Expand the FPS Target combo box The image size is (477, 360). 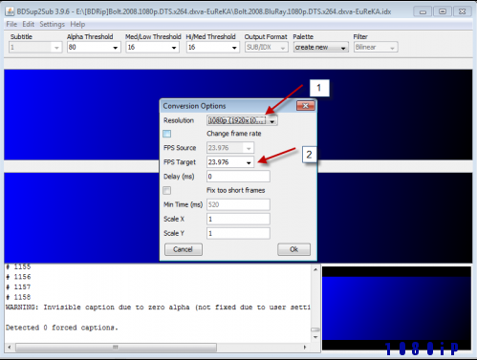point(230,162)
